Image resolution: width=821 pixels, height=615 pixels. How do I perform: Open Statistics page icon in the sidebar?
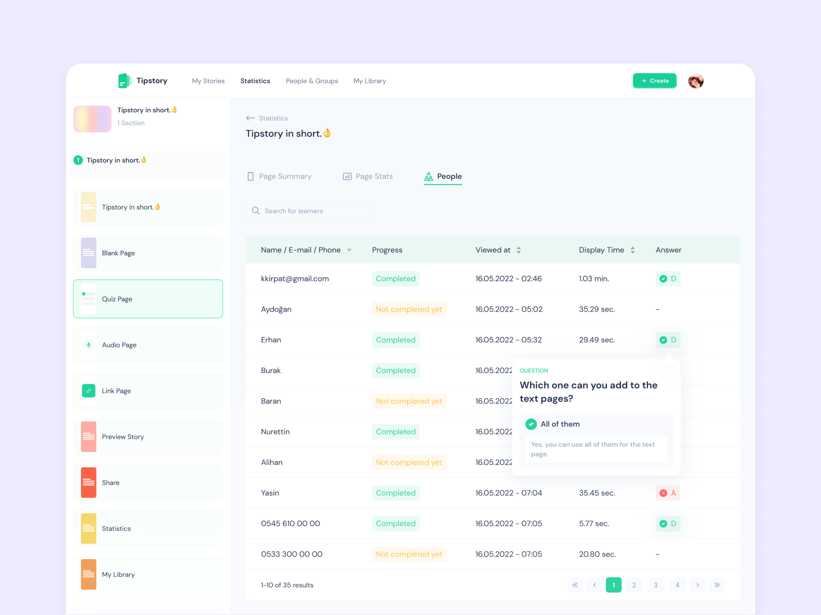pyautogui.click(x=88, y=528)
